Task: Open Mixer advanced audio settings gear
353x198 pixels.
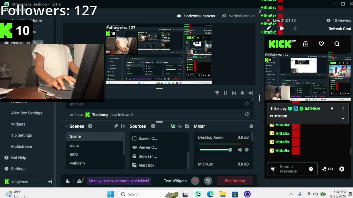Action: click(x=251, y=126)
